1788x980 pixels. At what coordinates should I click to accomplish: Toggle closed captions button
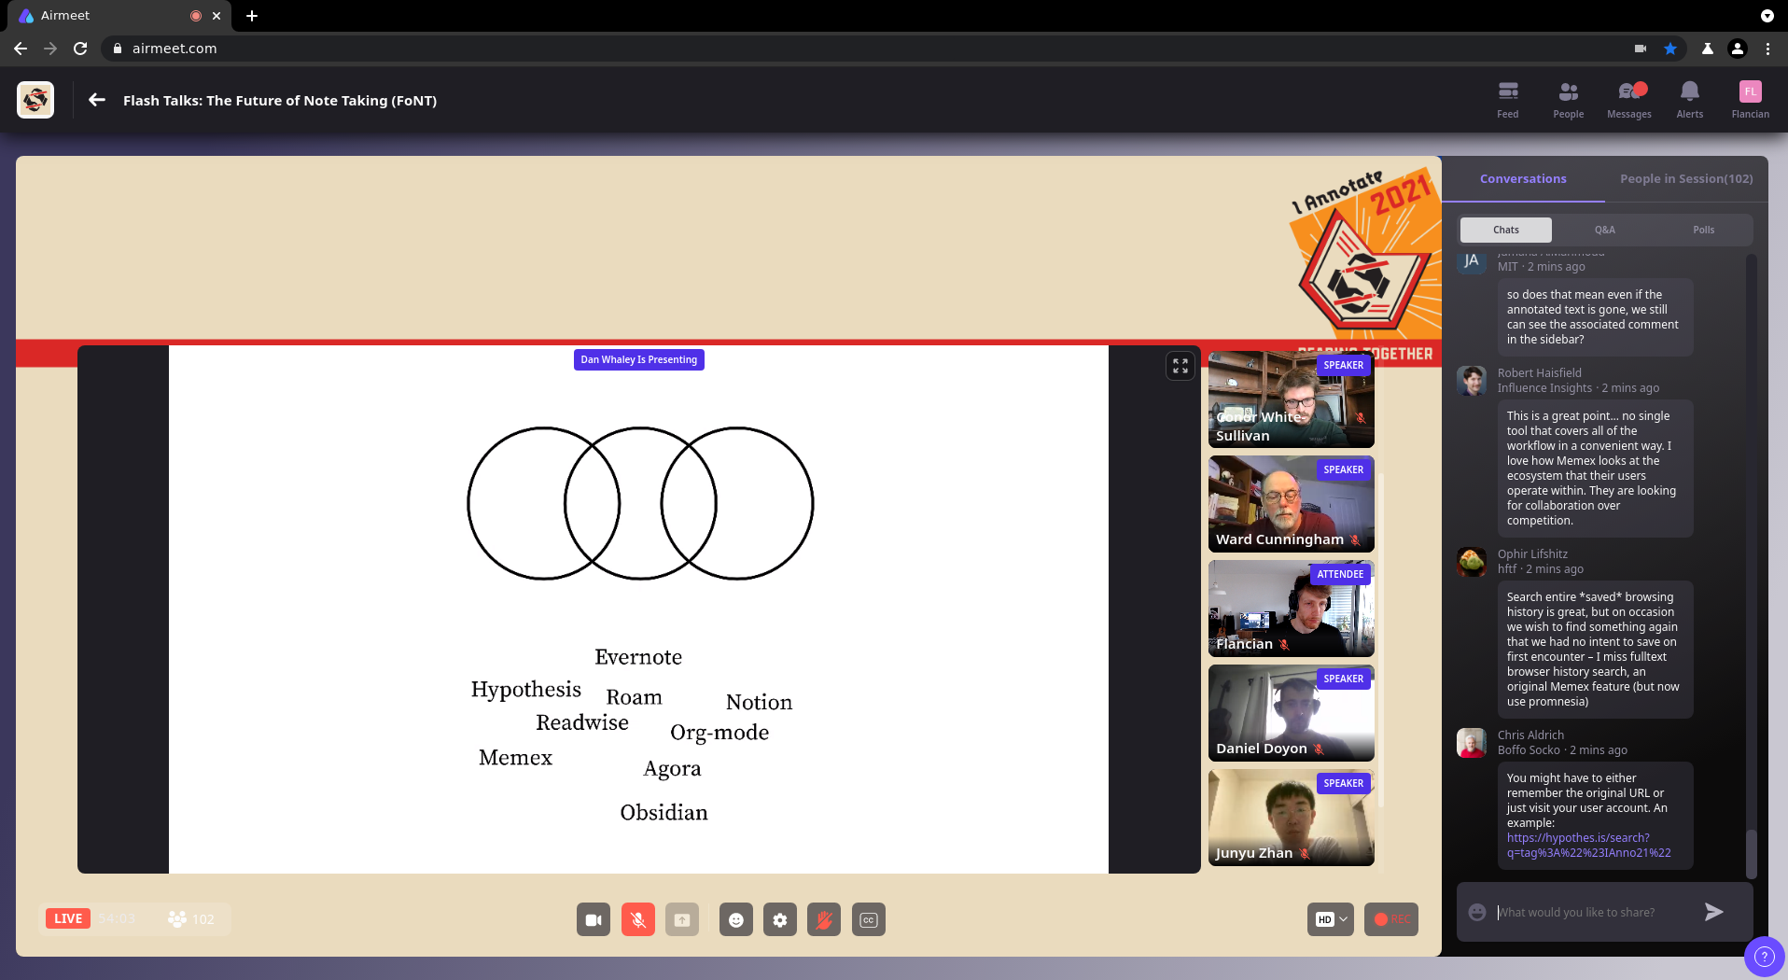click(869, 920)
